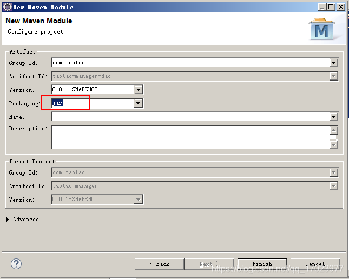Click the 'Description:' label
The width and height of the screenshot is (349, 279).
pos(28,128)
